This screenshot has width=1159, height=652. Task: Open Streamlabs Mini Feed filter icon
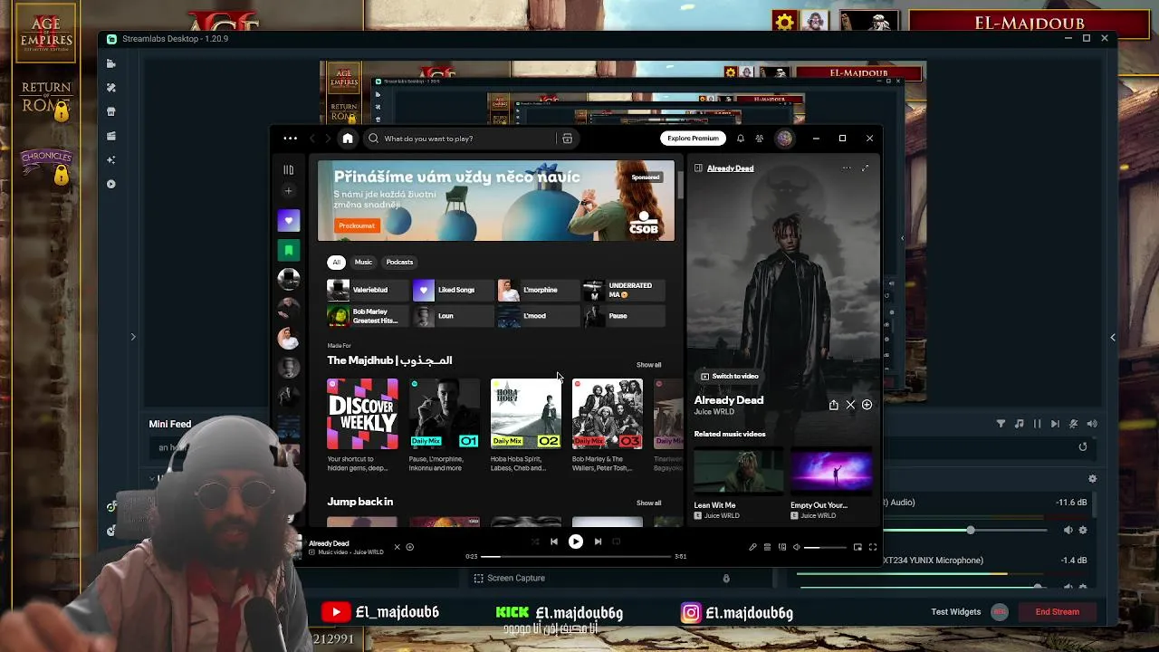[x=1001, y=424]
